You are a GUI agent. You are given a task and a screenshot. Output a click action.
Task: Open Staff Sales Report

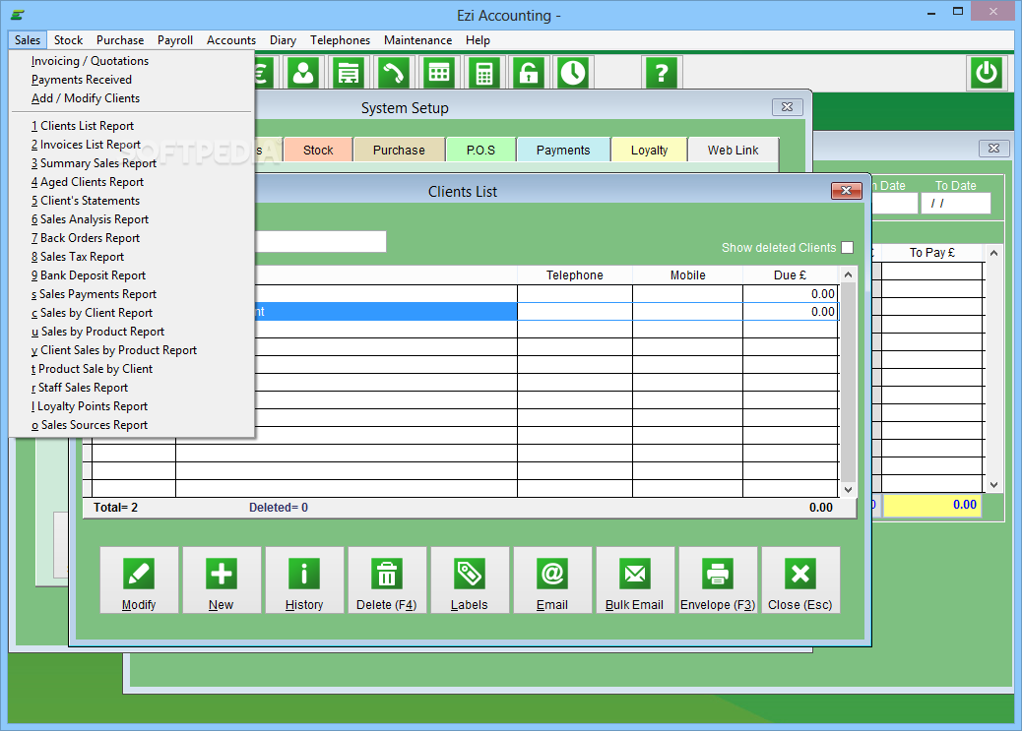tap(132, 388)
